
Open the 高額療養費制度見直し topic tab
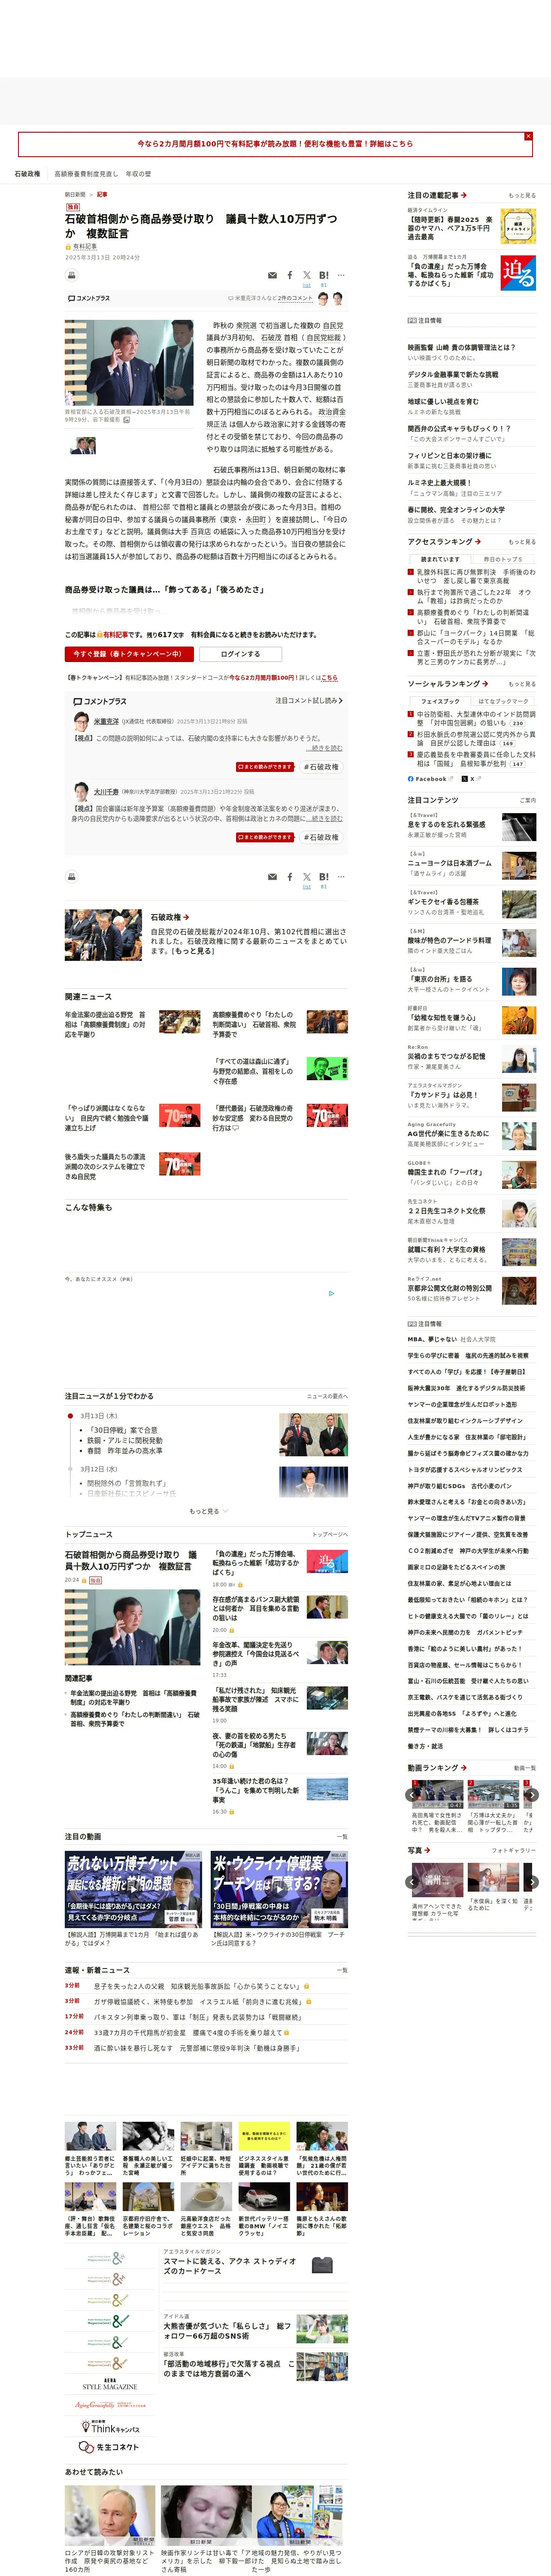(x=86, y=174)
